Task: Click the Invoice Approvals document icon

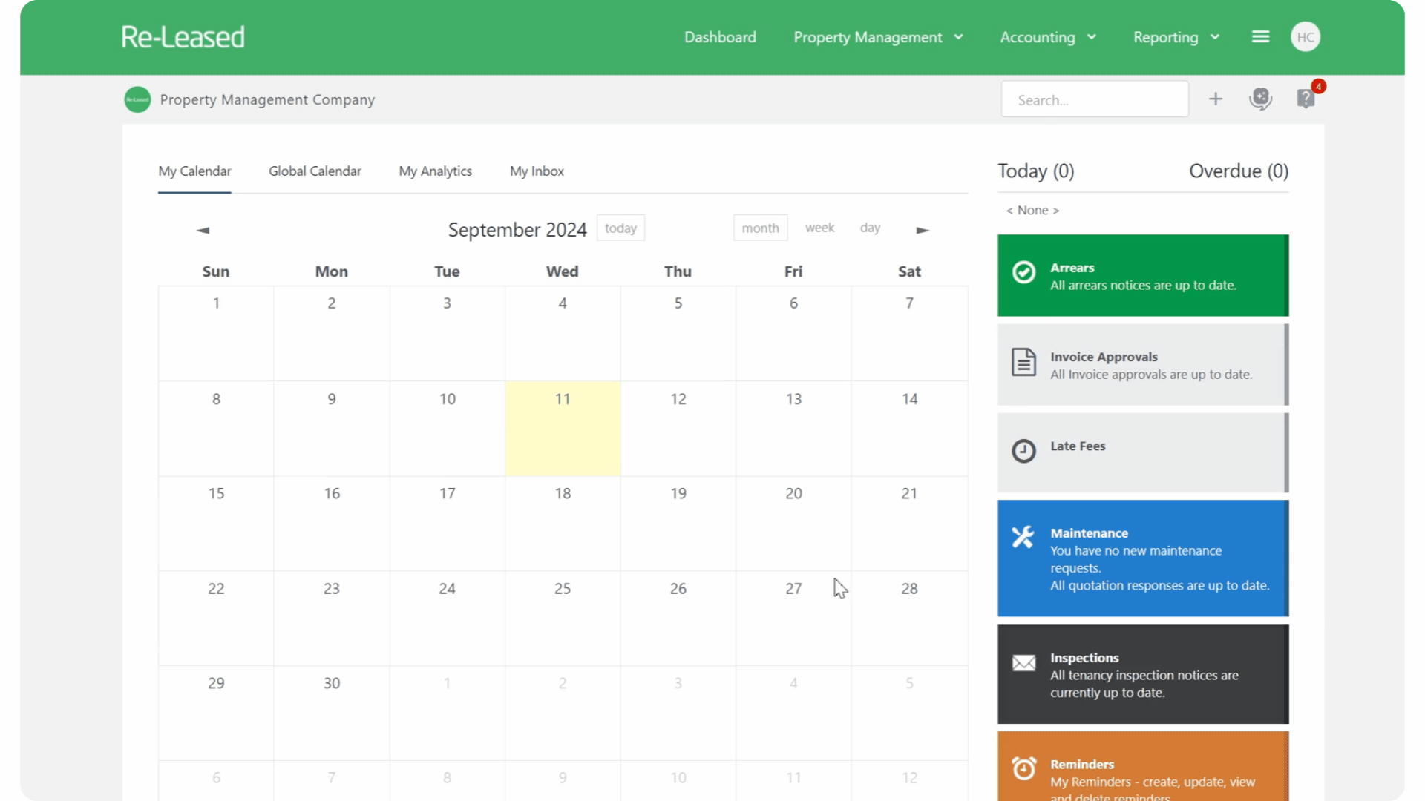Action: point(1023,362)
